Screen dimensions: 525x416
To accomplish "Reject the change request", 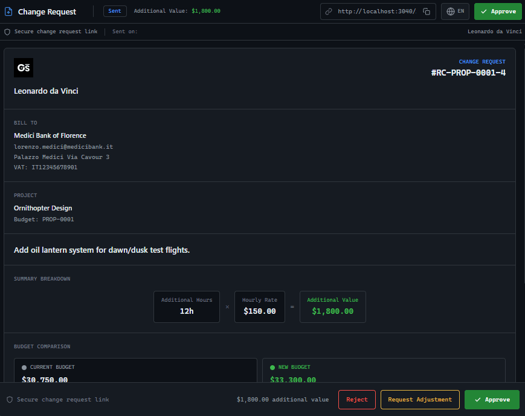I will [x=356, y=400].
